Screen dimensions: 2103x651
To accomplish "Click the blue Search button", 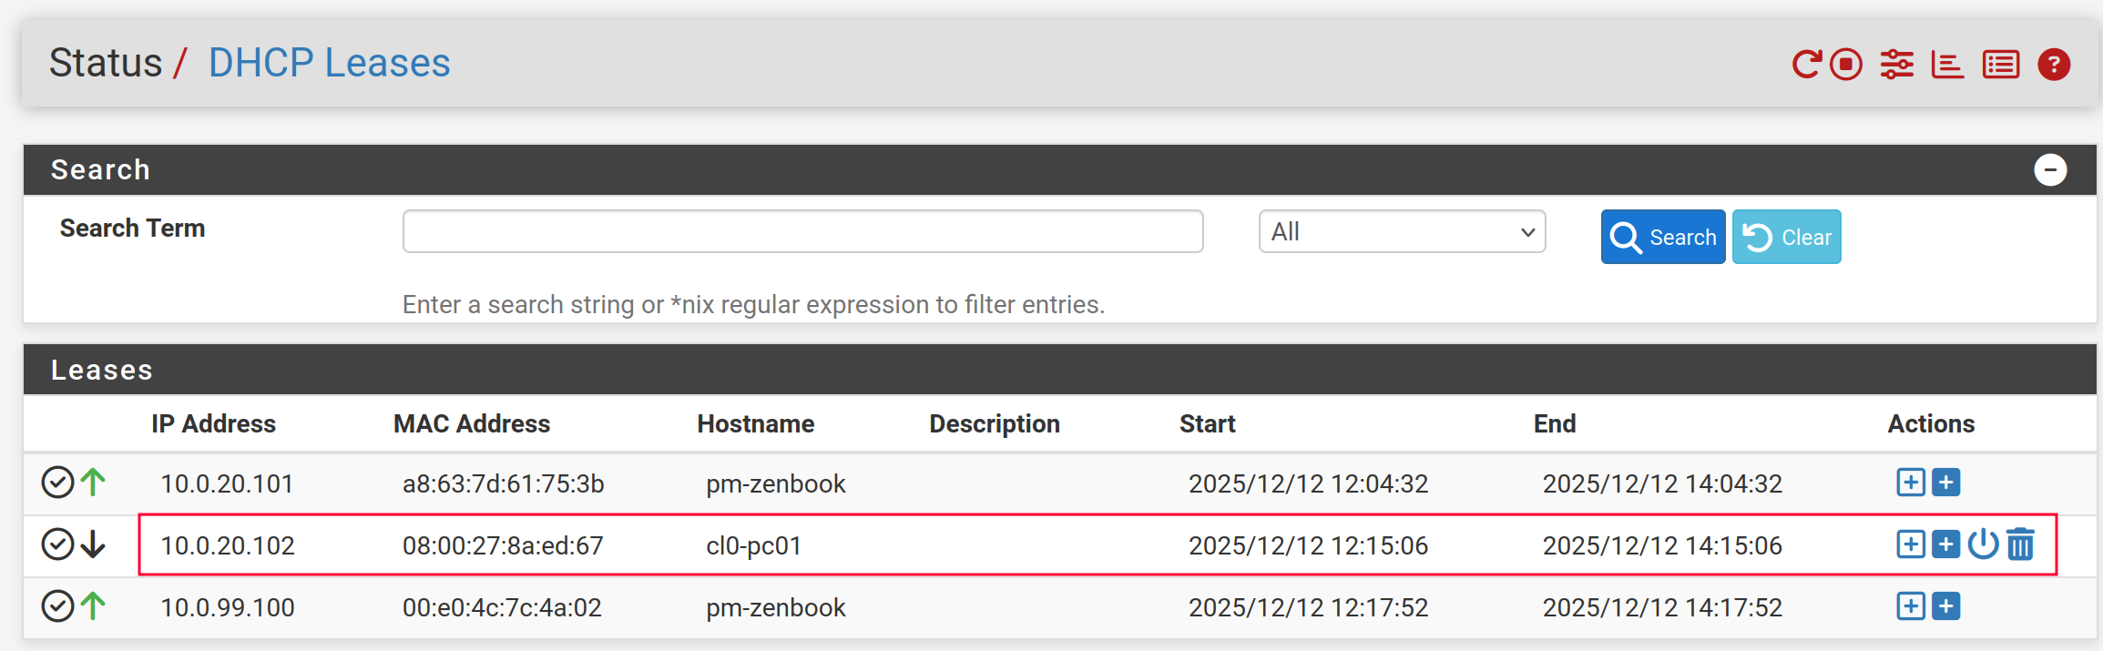I will [x=1663, y=237].
